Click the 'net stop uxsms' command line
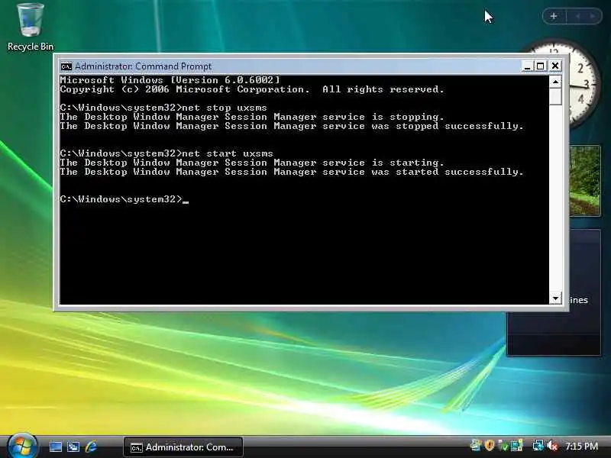The height and width of the screenshot is (458, 611). [x=163, y=108]
